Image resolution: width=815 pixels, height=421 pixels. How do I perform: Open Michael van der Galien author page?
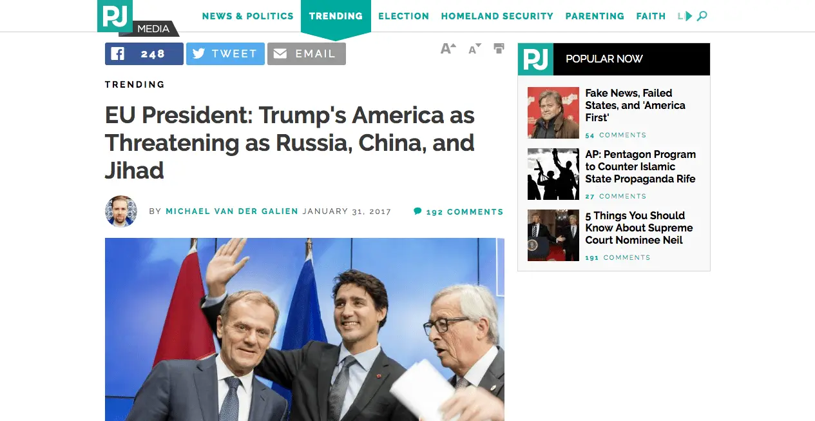pos(232,211)
